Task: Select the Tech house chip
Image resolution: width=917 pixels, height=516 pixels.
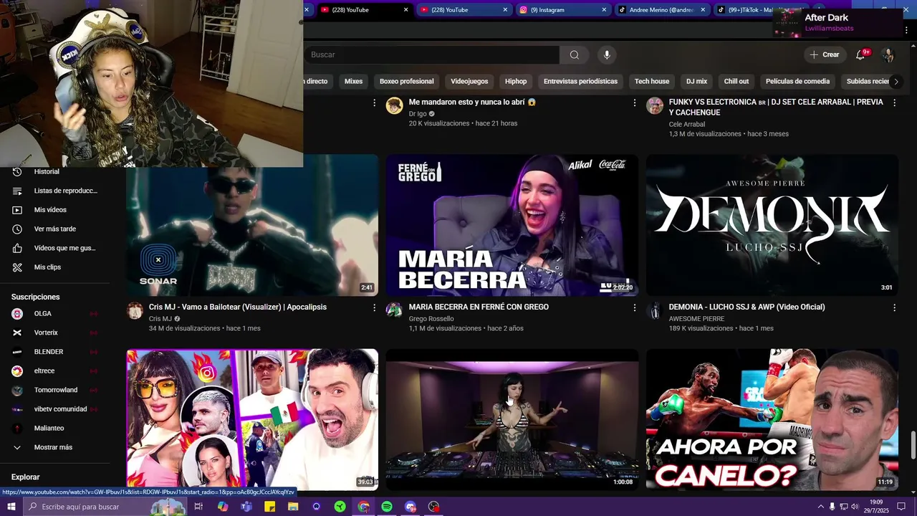Action: click(652, 82)
